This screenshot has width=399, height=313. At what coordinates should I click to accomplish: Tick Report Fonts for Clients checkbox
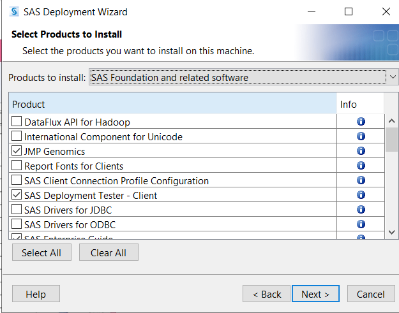tap(17, 165)
